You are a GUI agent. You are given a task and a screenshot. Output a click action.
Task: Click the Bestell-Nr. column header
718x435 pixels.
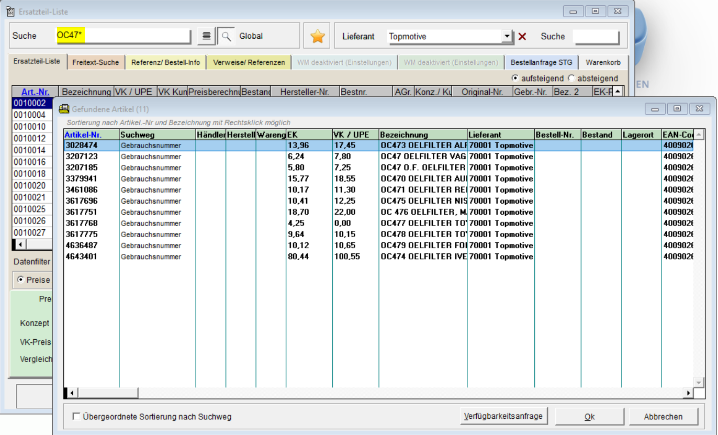pyautogui.click(x=558, y=135)
